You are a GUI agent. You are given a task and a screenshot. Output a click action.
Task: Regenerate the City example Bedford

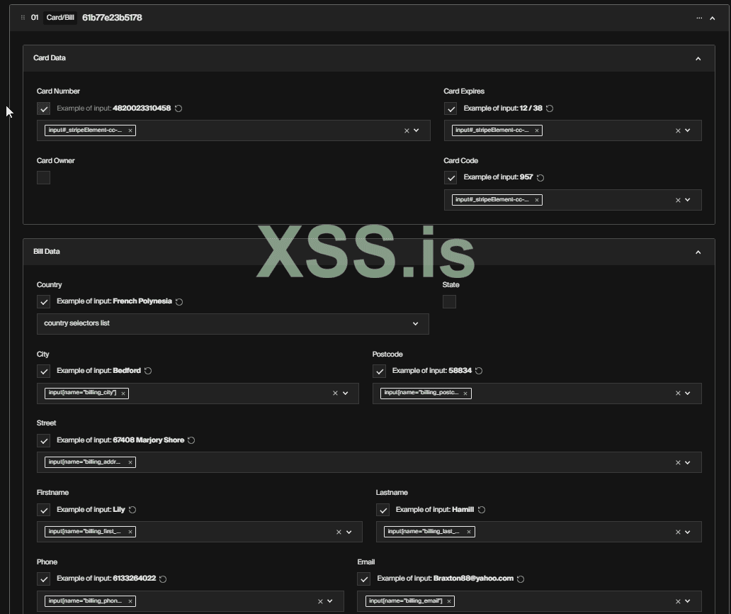(x=148, y=371)
